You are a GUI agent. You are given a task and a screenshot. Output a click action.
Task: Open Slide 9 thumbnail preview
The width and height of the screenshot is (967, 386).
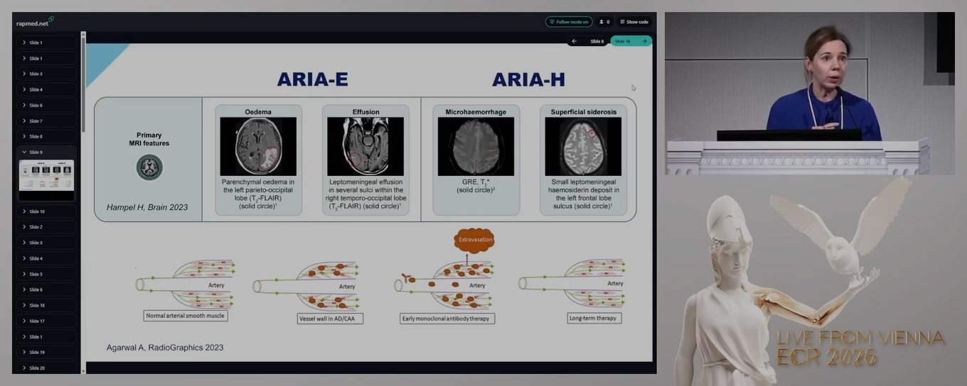coord(46,175)
